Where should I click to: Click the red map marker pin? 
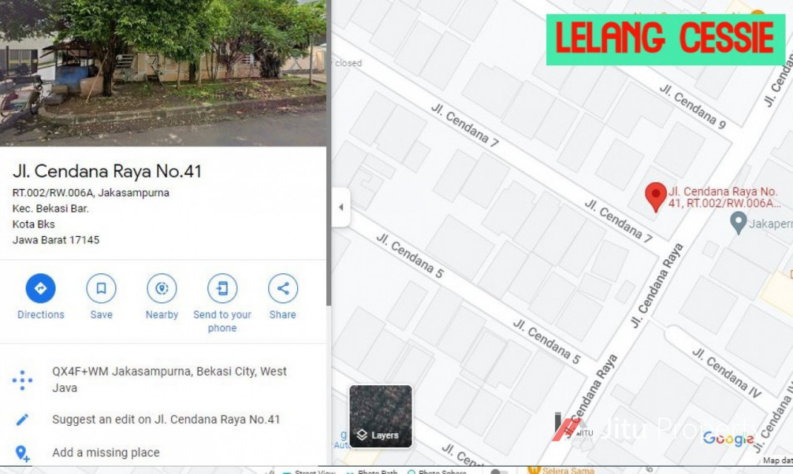point(655,196)
